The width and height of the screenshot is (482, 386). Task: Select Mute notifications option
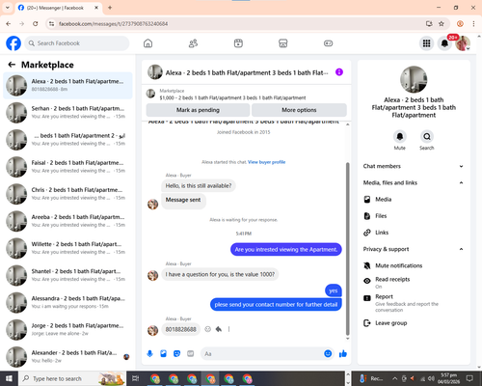(414, 265)
